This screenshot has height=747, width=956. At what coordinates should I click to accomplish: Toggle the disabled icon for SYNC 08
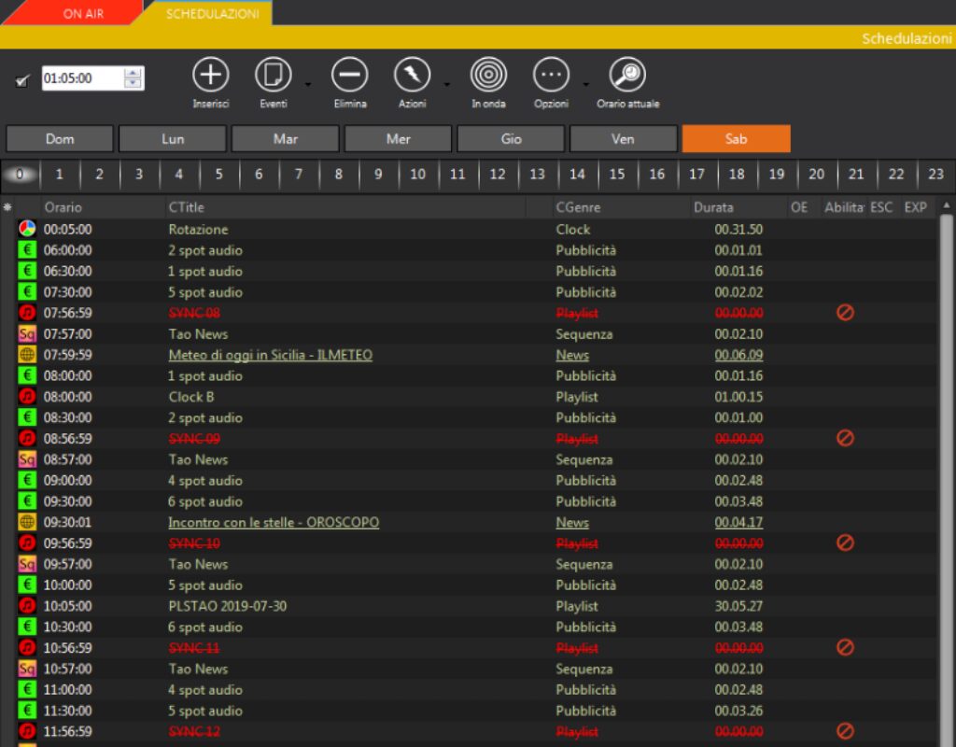845,313
